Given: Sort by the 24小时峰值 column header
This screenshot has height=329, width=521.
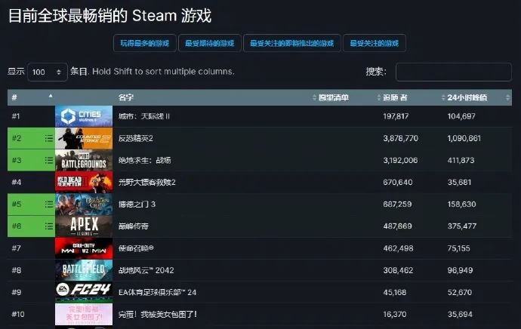Looking at the screenshot, I should click(467, 97).
